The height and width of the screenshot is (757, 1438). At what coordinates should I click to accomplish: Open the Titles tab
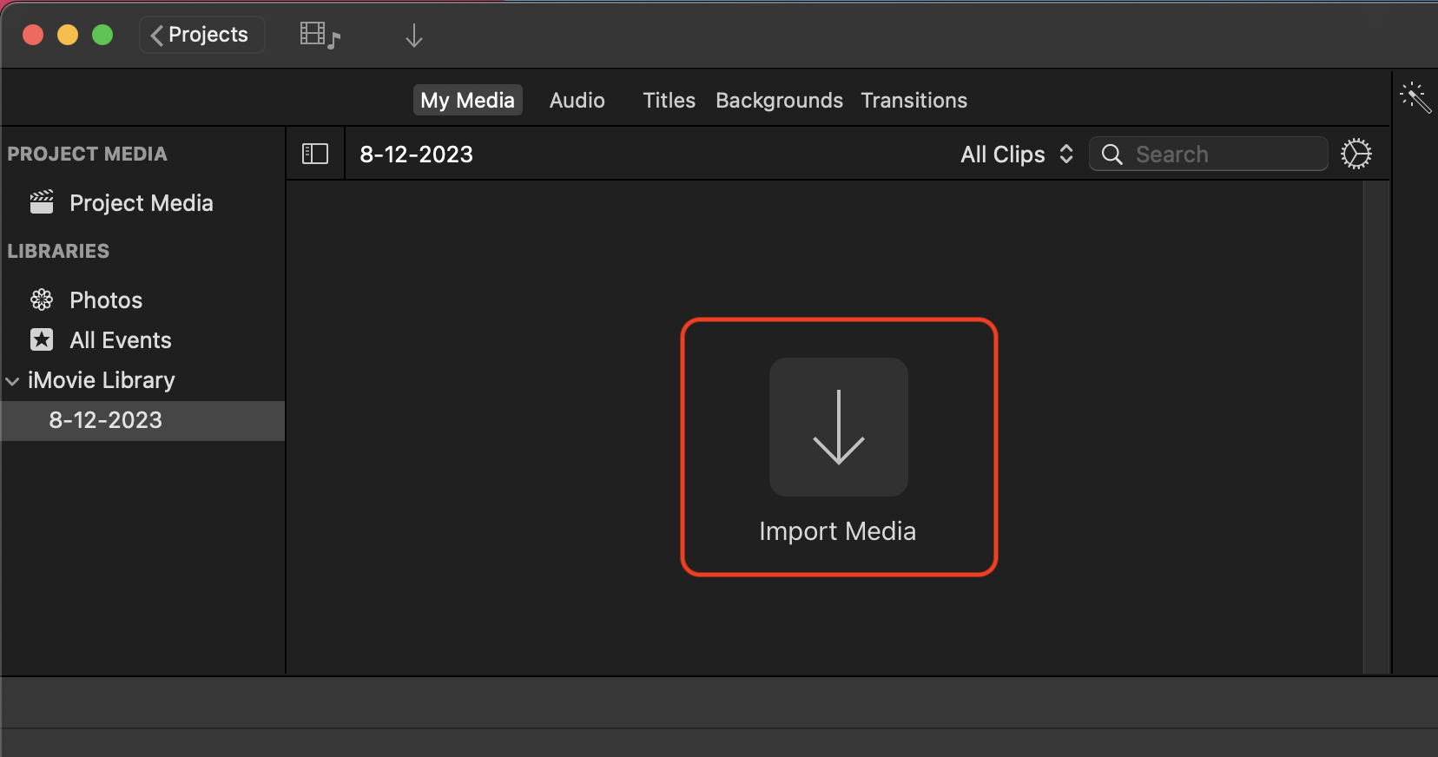[669, 100]
